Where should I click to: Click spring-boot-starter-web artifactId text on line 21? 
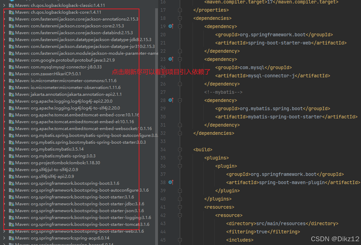pyautogui.click(x=279, y=43)
